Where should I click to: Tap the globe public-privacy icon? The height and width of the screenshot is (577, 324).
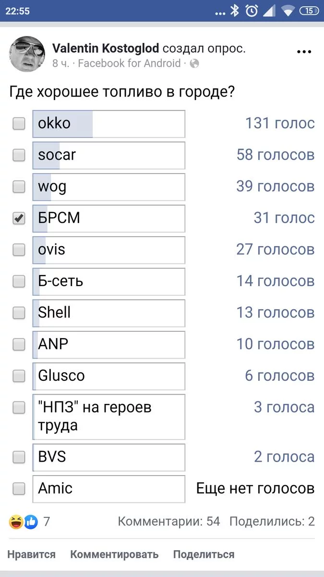click(x=194, y=63)
